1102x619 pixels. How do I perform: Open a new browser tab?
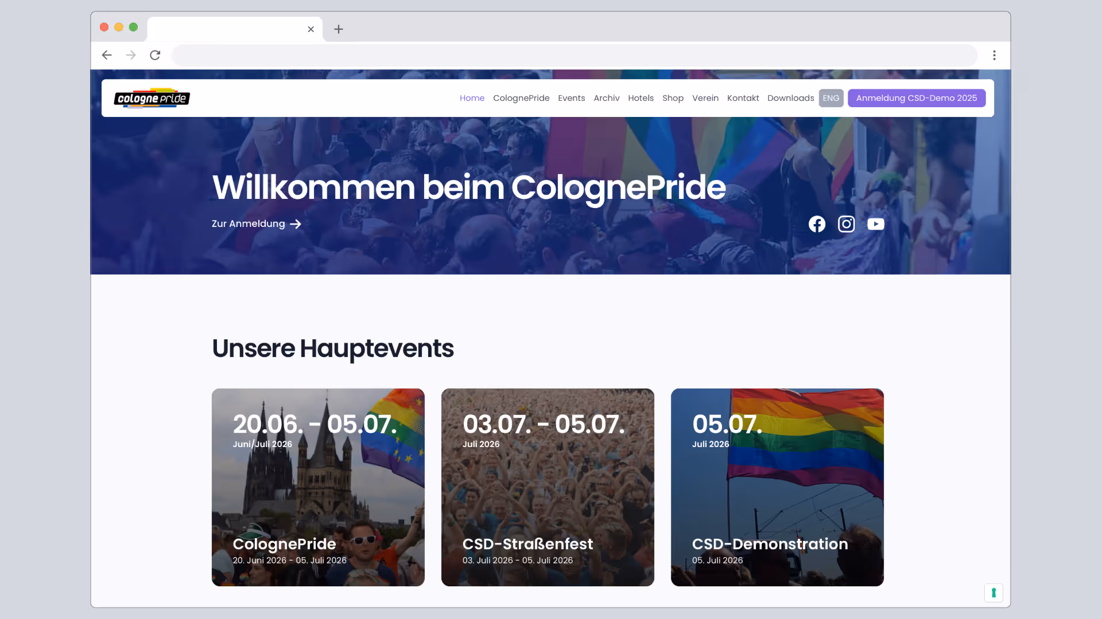pyautogui.click(x=339, y=29)
